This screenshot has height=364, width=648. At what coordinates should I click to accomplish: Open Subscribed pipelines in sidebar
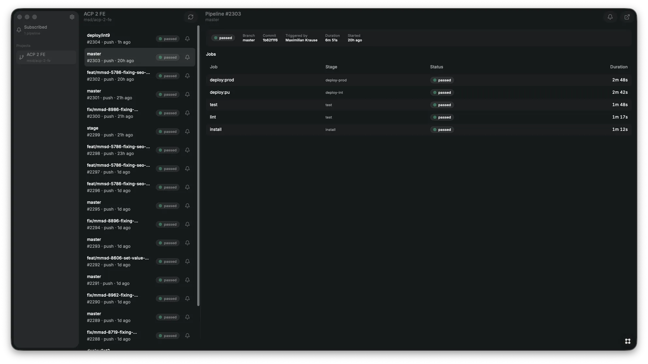tap(46, 30)
